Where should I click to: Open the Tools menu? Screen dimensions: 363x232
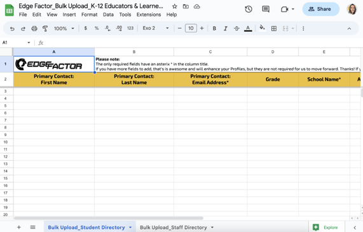[125, 15]
